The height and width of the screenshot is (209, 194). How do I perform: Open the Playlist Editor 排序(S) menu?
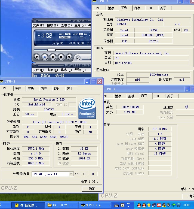pyautogui.click(x=66, y=70)
